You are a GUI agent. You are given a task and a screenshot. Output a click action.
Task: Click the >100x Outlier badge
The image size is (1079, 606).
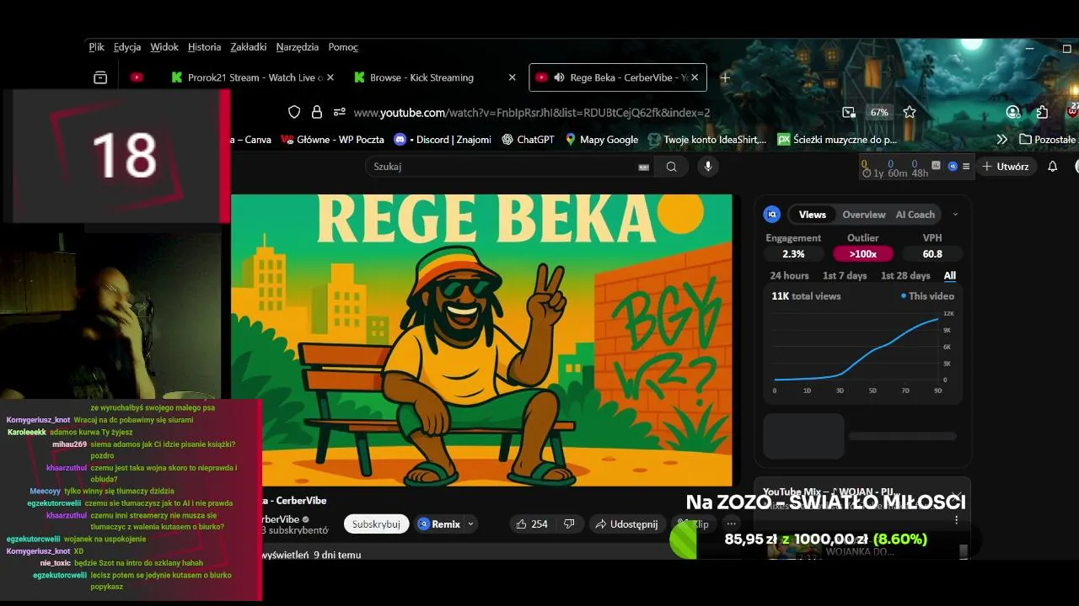coord(862,253)
